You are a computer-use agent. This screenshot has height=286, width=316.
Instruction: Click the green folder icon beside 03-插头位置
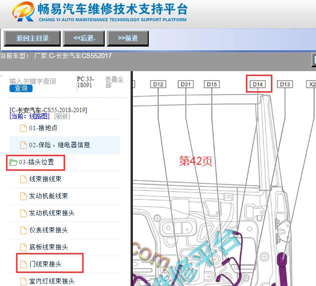(x=14, y=162)
